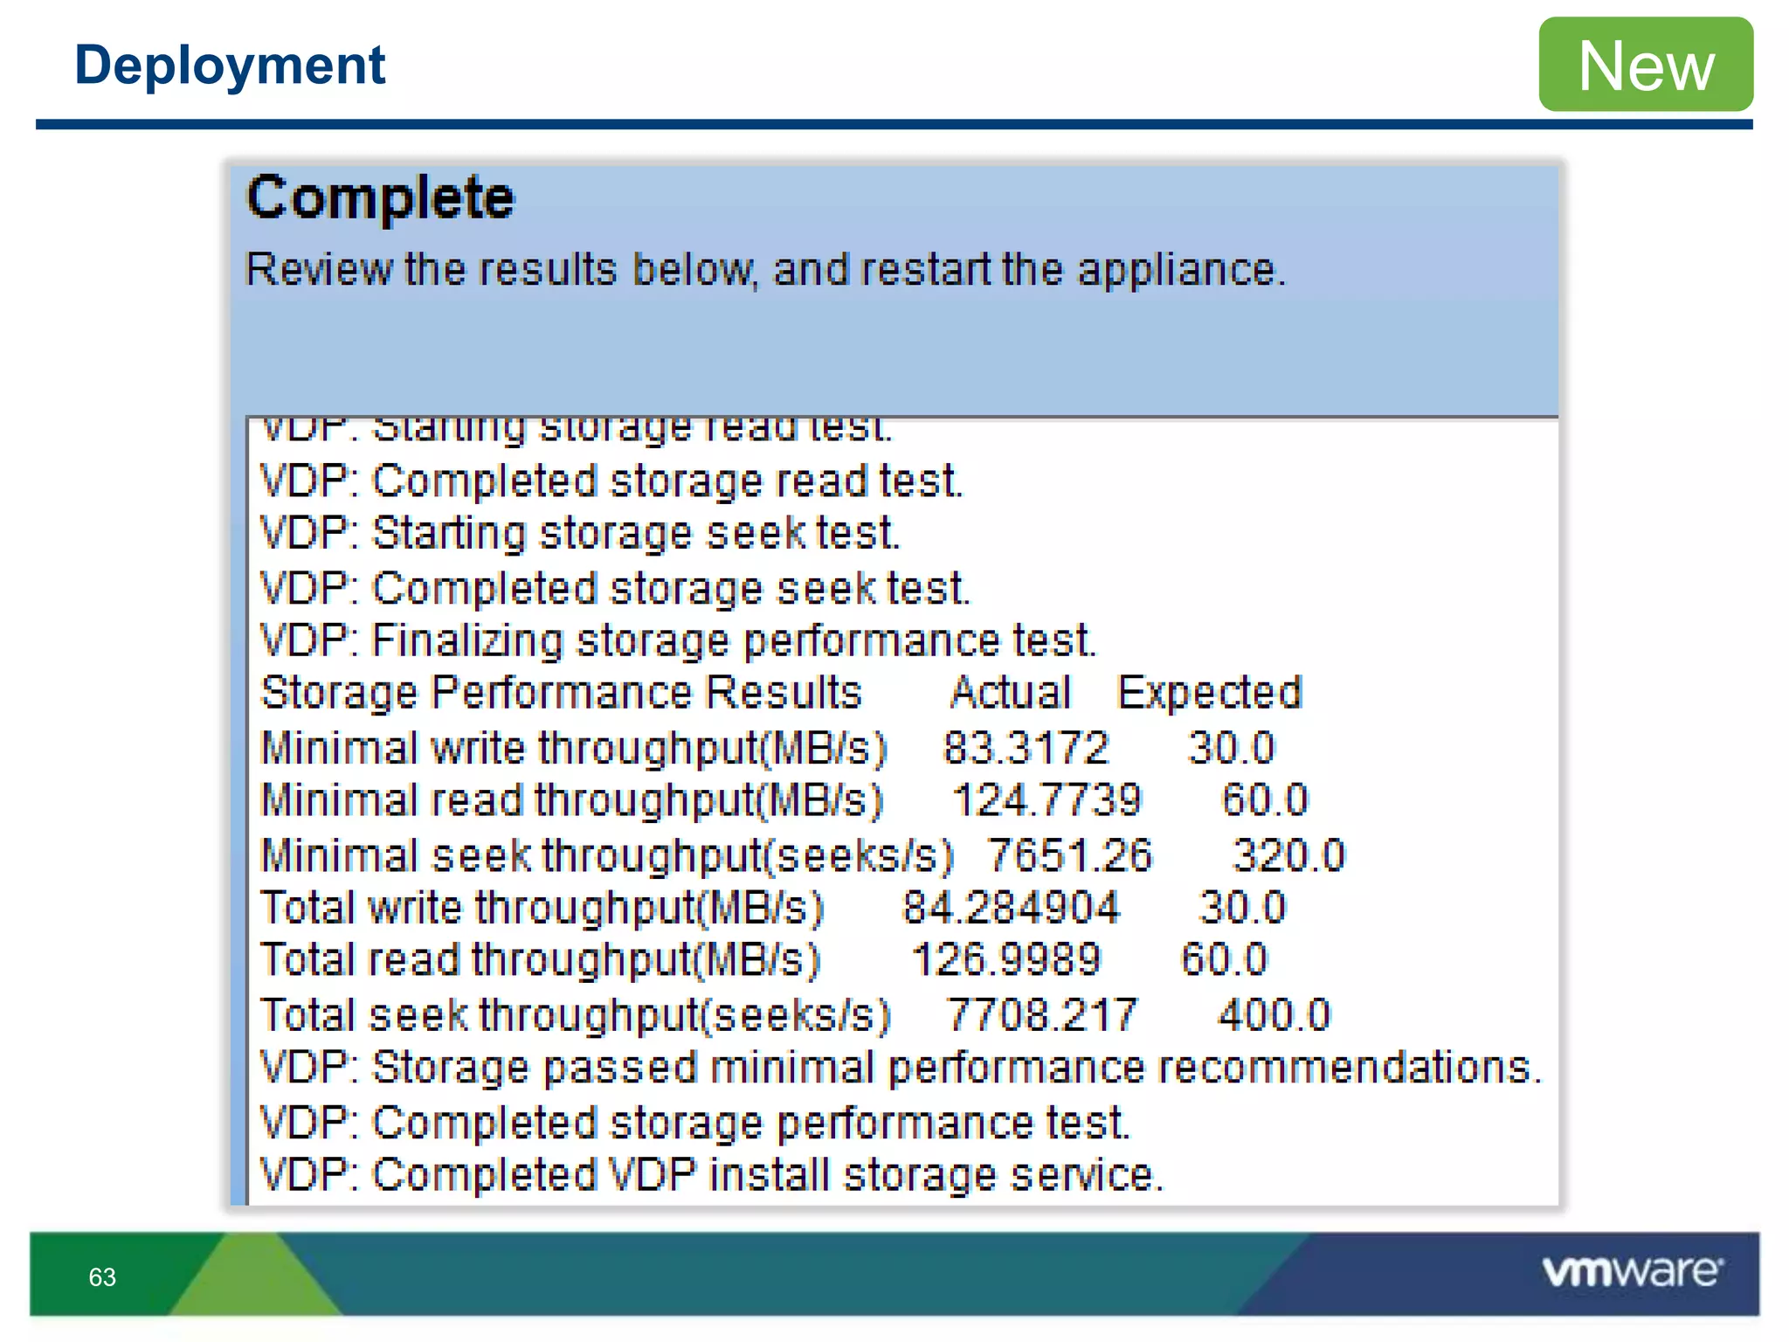Select the 'Completed VDP install storage service' line
The height and width of the screenshot is (1342, 1789).
(x=712, y=1175)
